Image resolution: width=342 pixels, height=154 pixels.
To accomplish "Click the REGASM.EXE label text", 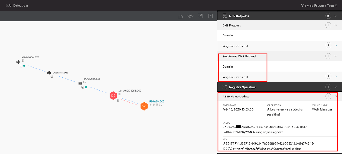I will [156, 101].
